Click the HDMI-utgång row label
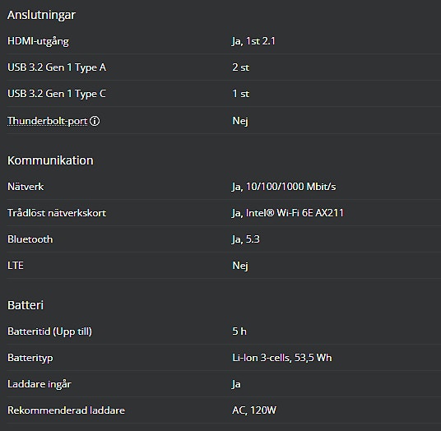 point(38,41)
